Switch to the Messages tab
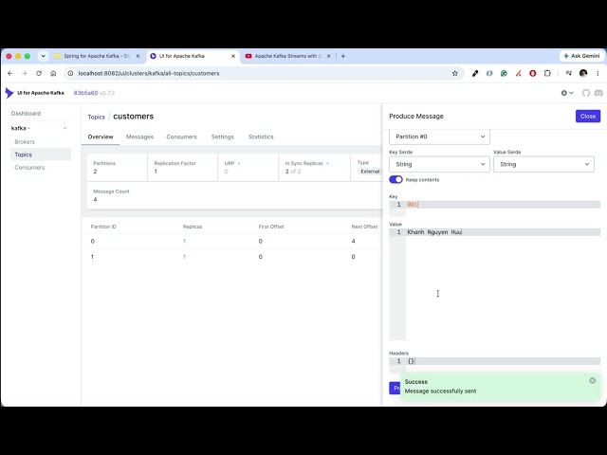Image resolution: width=607 pixels, height=455 pixels. 139,136
